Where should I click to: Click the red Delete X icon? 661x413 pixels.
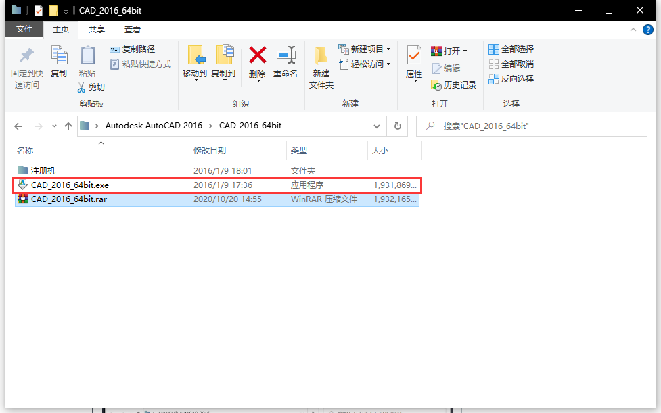coord(257,56)
